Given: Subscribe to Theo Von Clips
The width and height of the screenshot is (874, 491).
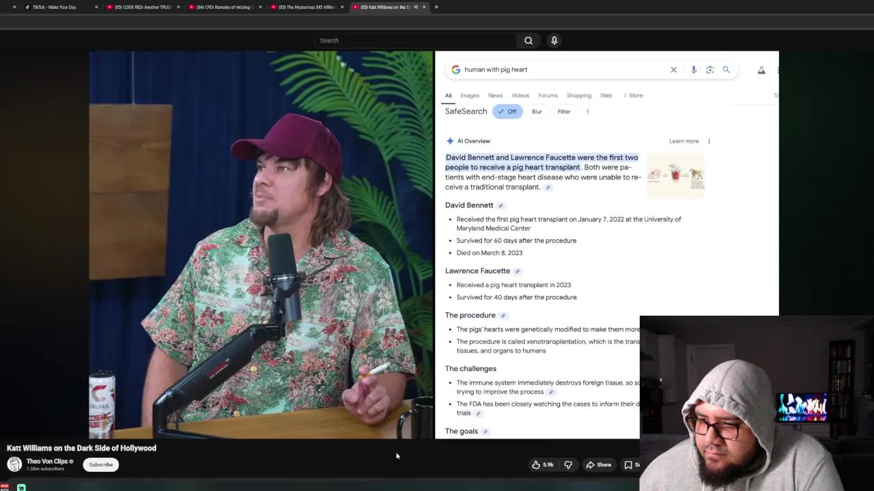Looking at the screenshot, I should (x=100, y=465).
